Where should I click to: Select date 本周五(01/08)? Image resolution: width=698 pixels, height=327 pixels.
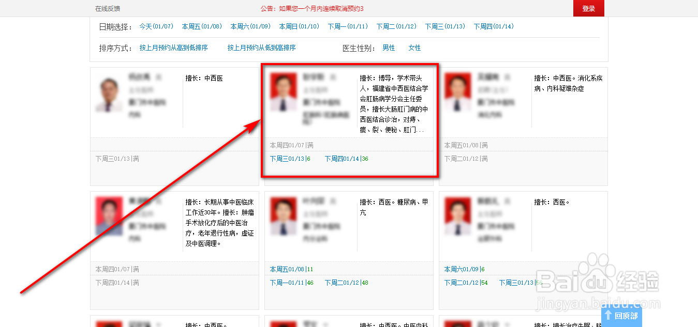[x=201, y=26]
